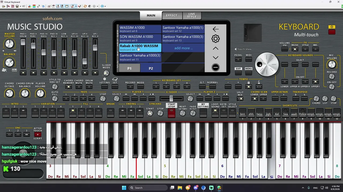Click the EXIT button
The width and height of the screenshot is (343, 192).
(238, 72)
